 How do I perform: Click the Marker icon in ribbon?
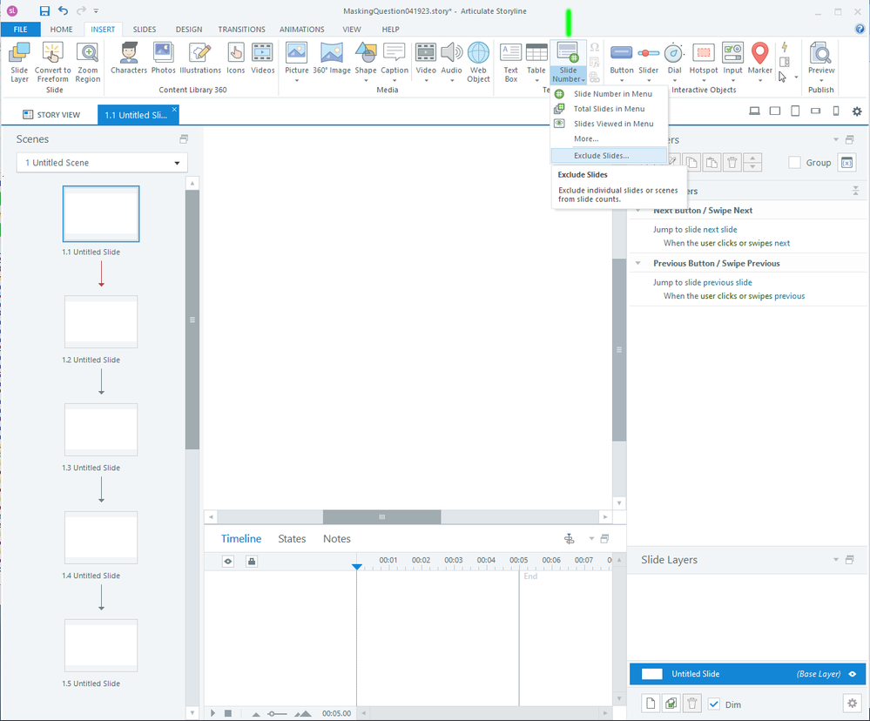759,58
